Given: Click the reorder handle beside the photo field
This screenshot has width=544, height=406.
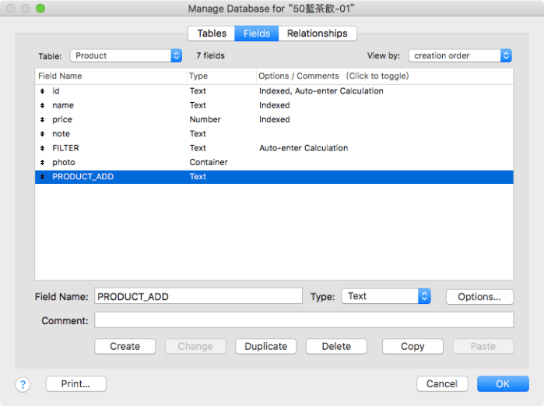Looking at the screenshot, I should tap(43, 162).
